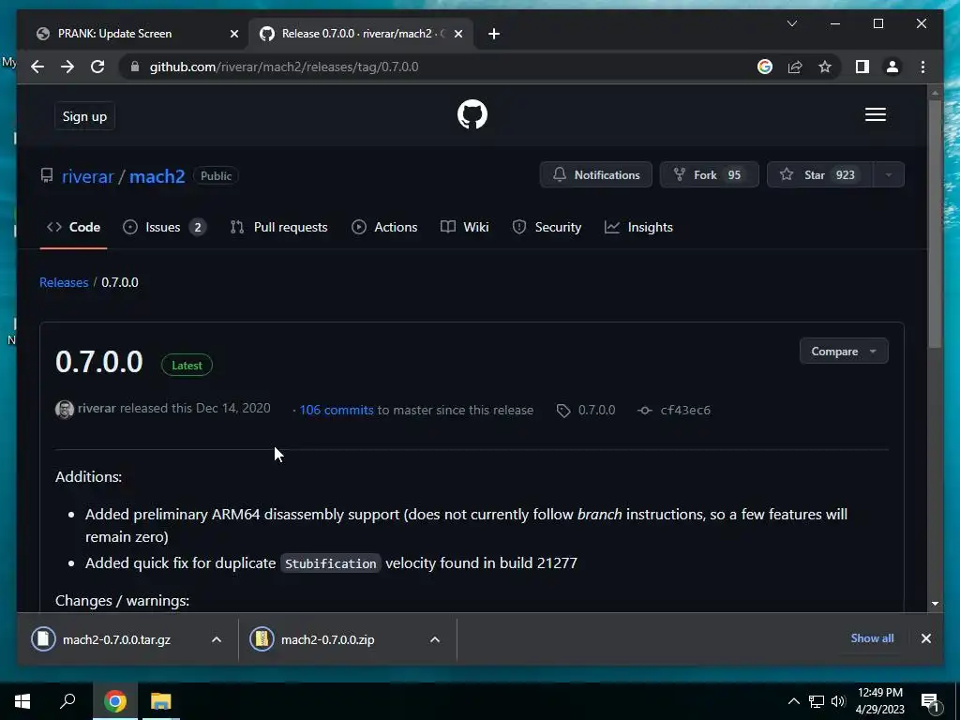Open the Pull requests tab
This screenshot has height=720, width=960.
tap(278, 227)
